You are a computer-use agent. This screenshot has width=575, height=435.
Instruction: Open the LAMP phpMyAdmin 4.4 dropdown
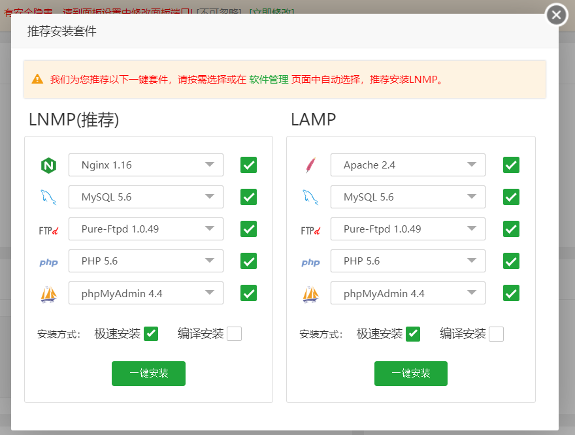tap(408, 293)
